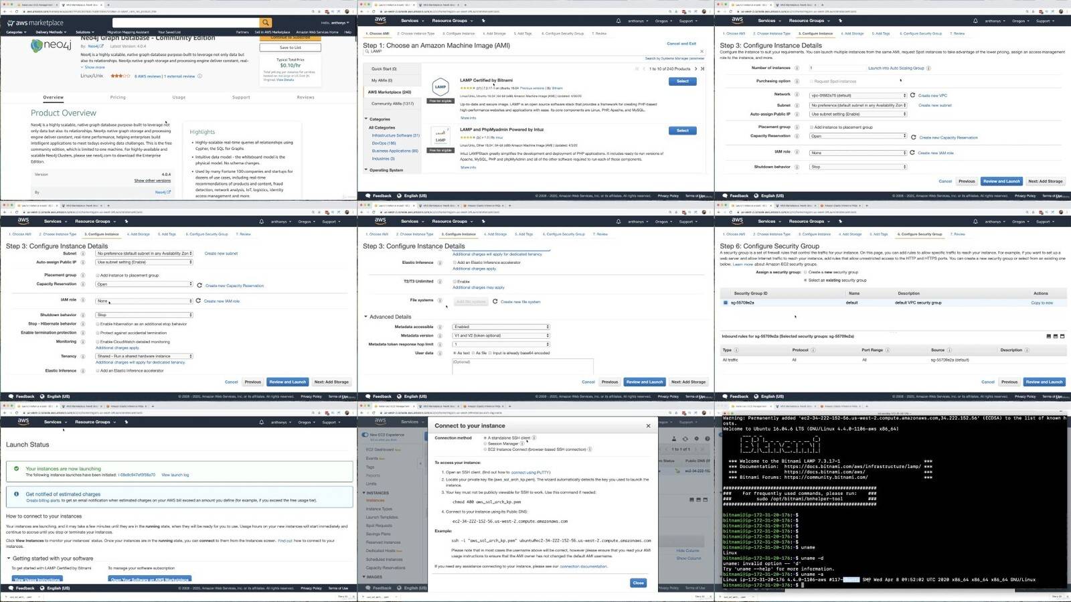
Task: Select the Session Manager connection method
Action: tap(485, 443)
